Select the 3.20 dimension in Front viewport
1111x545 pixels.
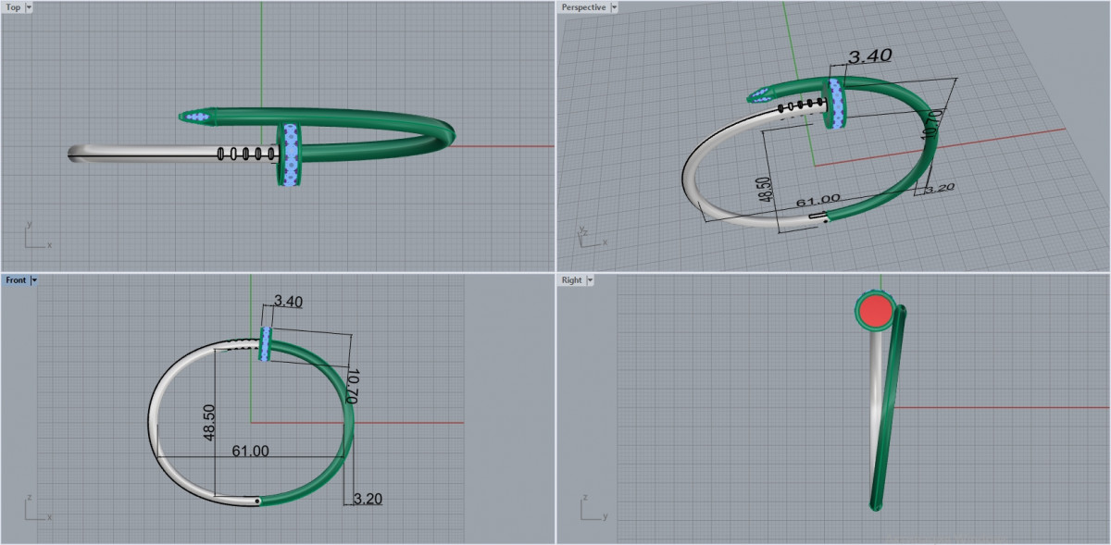368,499
